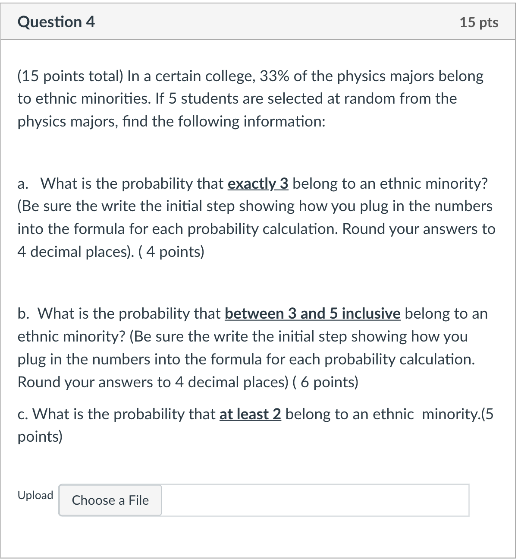Click the Upload label next to file chooser
Viewport: 518px width, 560px height.
coord(35,495)
